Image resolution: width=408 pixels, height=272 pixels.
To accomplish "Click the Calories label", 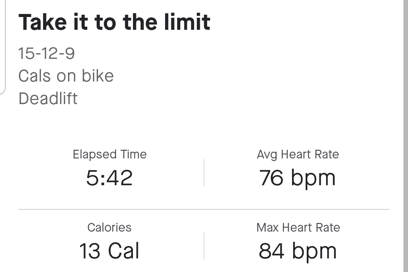I will point(109,227).
